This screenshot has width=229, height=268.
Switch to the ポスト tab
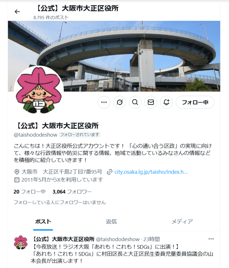pos(43,222)
